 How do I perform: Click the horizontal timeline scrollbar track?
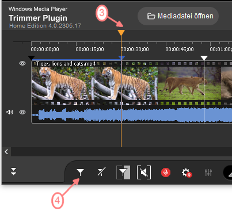(121, 152)
